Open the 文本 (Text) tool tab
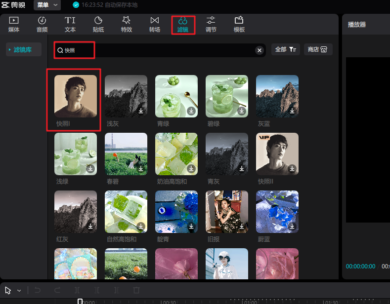The image size is (390, 304). click(x=70, y=24)
